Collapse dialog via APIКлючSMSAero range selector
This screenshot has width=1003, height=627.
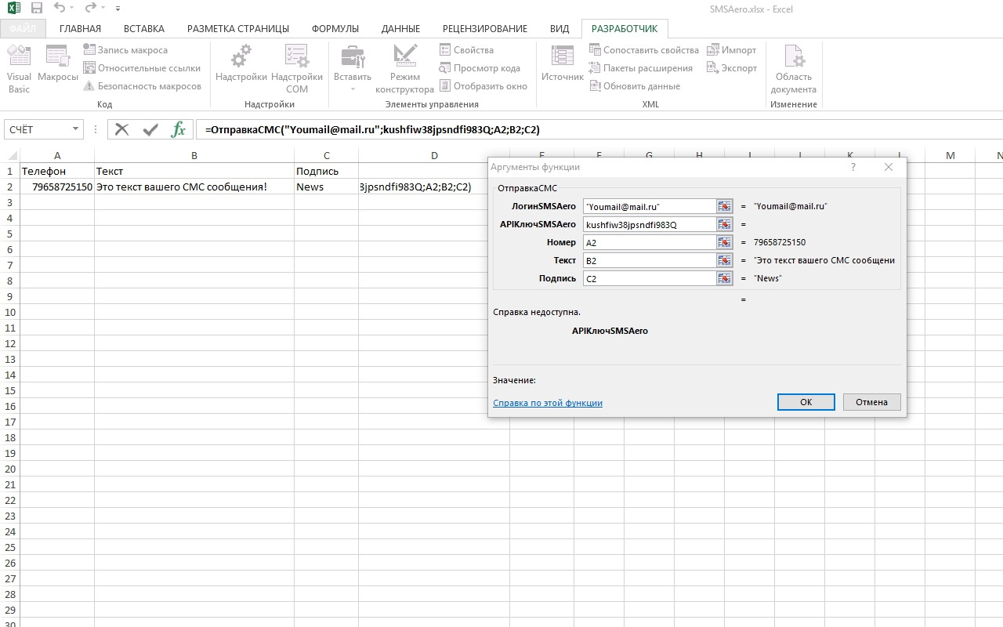click(x=725, y=224)
